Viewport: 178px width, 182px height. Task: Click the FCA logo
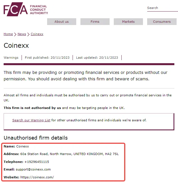click(16, 9)
